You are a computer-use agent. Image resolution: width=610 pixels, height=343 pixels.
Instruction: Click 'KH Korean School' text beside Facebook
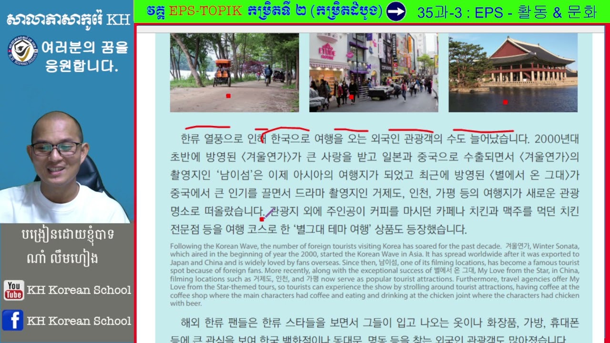click(79, 321)
